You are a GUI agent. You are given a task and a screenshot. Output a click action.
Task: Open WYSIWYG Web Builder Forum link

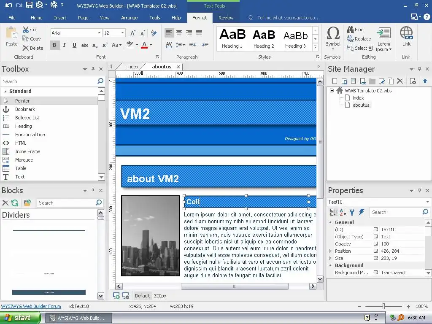pos(31,306)
